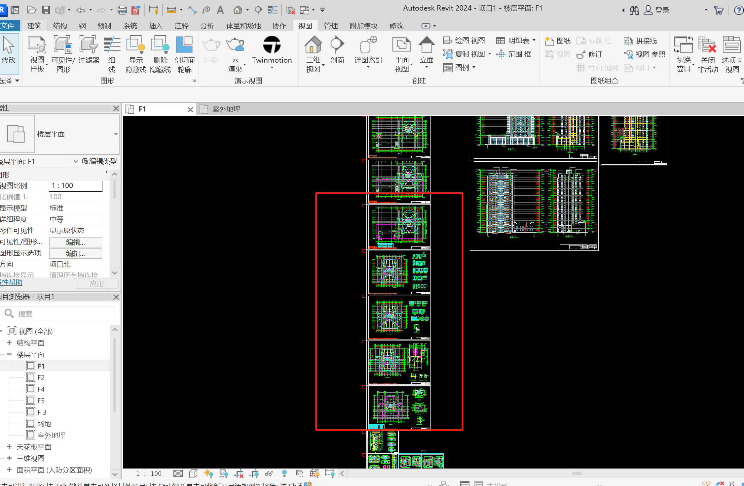Click the project browser vertical scrollbar thumb
This screenshot has width=744, height=486.
[115, 375]
